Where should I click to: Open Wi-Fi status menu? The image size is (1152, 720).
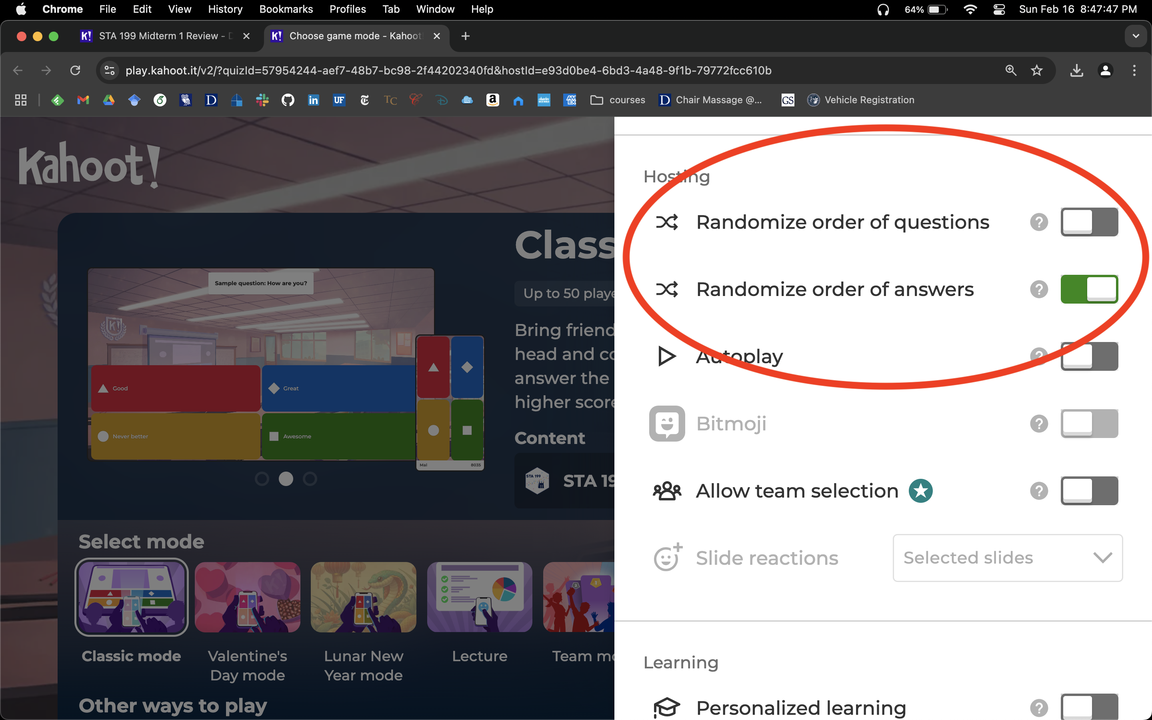point(970,9)
